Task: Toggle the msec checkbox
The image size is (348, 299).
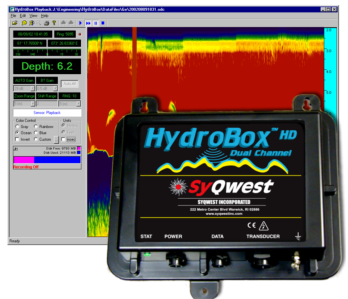Action: click(63, 139)
